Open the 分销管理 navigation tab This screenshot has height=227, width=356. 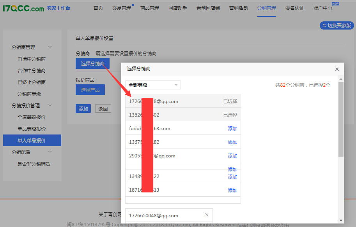pyautogui.click(x=266, y=7)
